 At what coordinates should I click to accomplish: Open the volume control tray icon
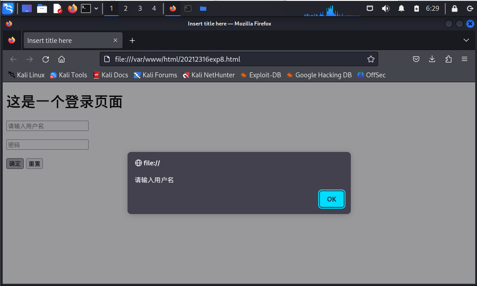(x=385, y=8)
